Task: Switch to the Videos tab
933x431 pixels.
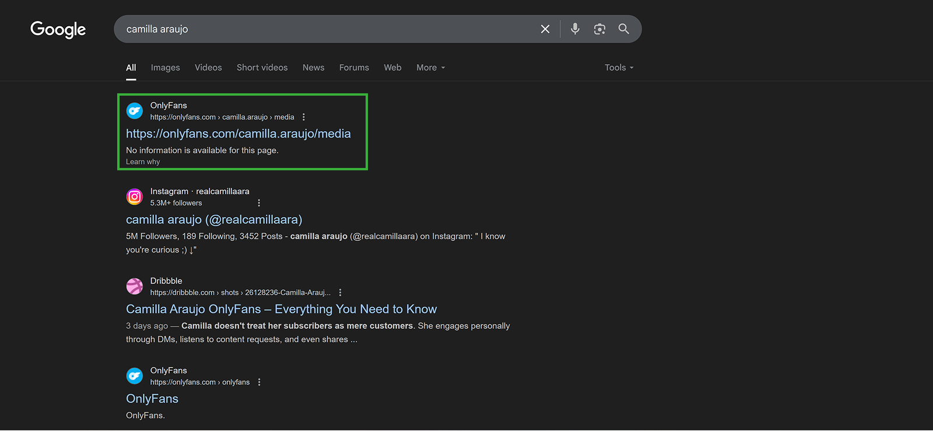Action: click(208, 68)
